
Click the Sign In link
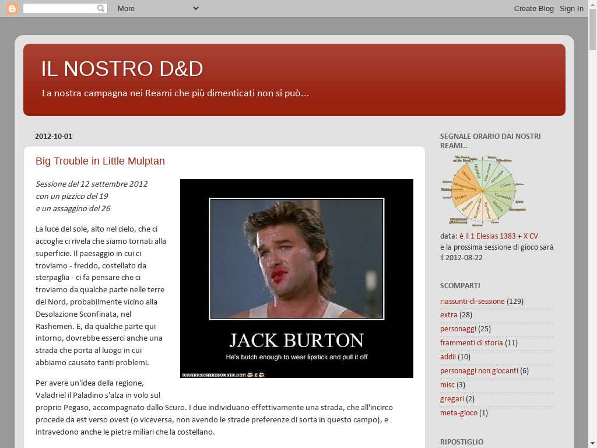click(x=571, y=8)
